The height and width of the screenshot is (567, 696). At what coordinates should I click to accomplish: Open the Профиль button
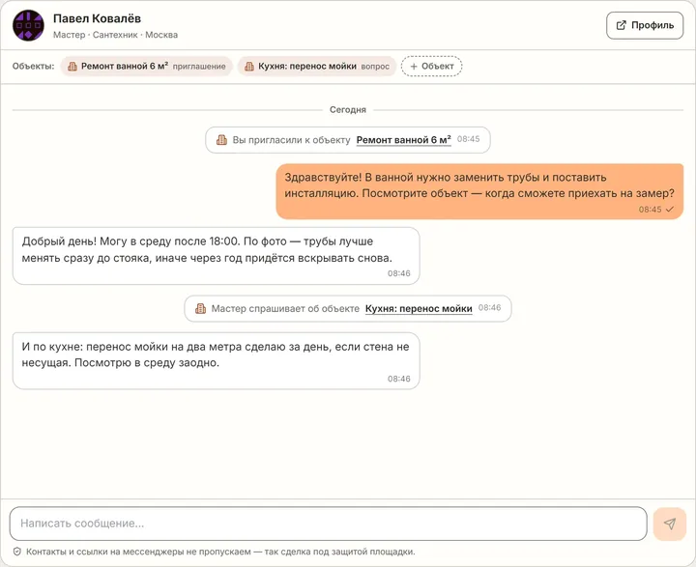click(x=645, y=25)
